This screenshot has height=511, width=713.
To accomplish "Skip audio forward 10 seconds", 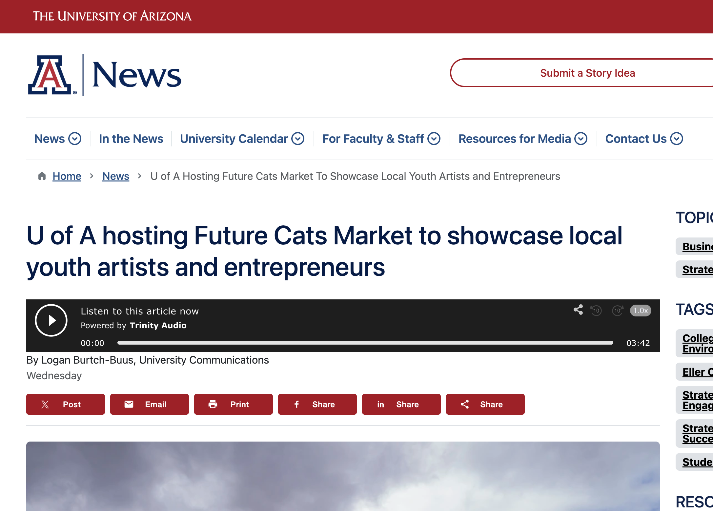I will pyautogui.click(x=618, y=310).
